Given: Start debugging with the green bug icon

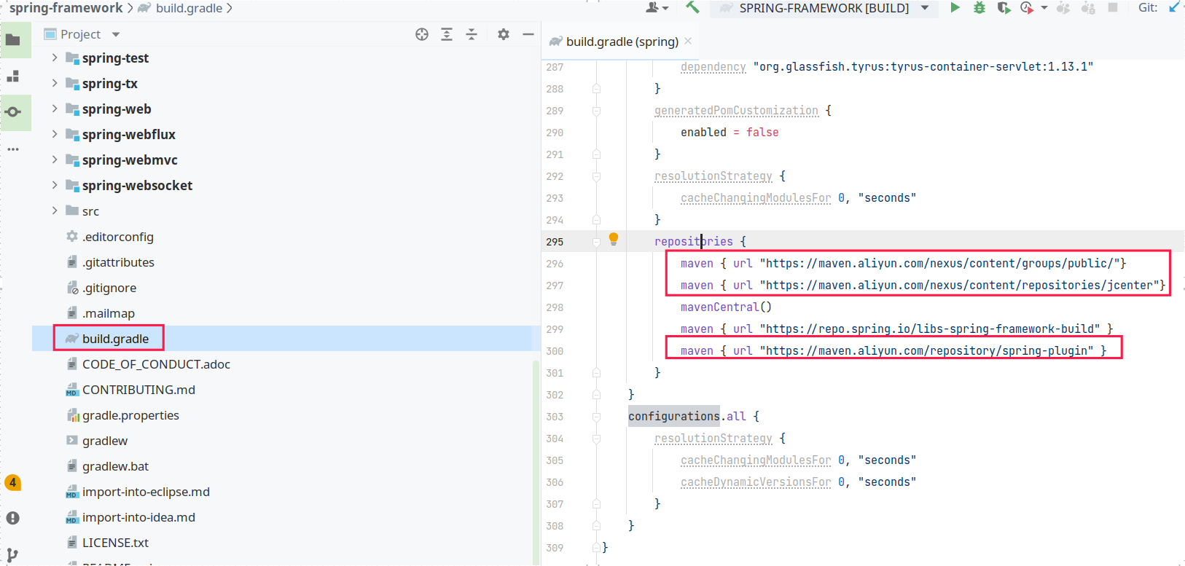Looking at the screenshot, I should tap(979, 7).
